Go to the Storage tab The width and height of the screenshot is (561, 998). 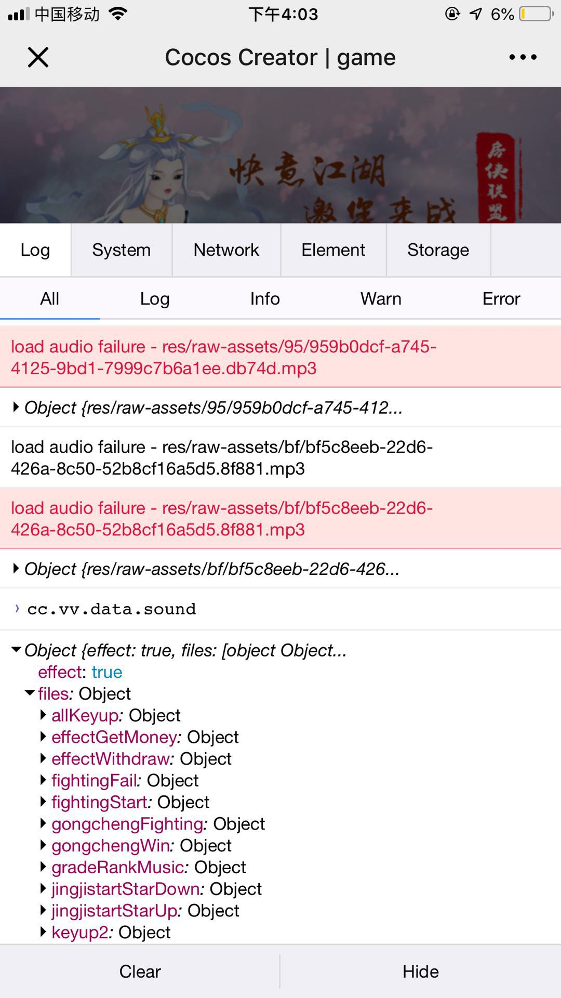point(438,250)
